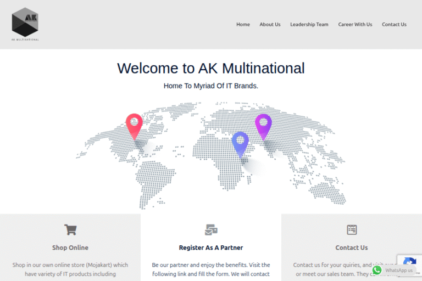422x281 pixels.
Task: Select Contact Us in the navigation bar
Action: click(x=394, y=24)
